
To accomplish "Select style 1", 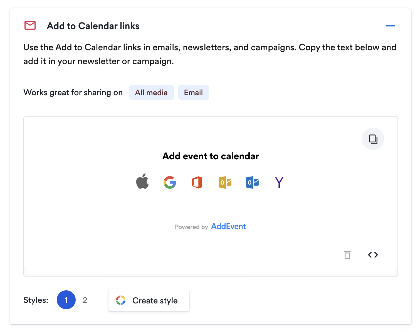I will point(66,300).
